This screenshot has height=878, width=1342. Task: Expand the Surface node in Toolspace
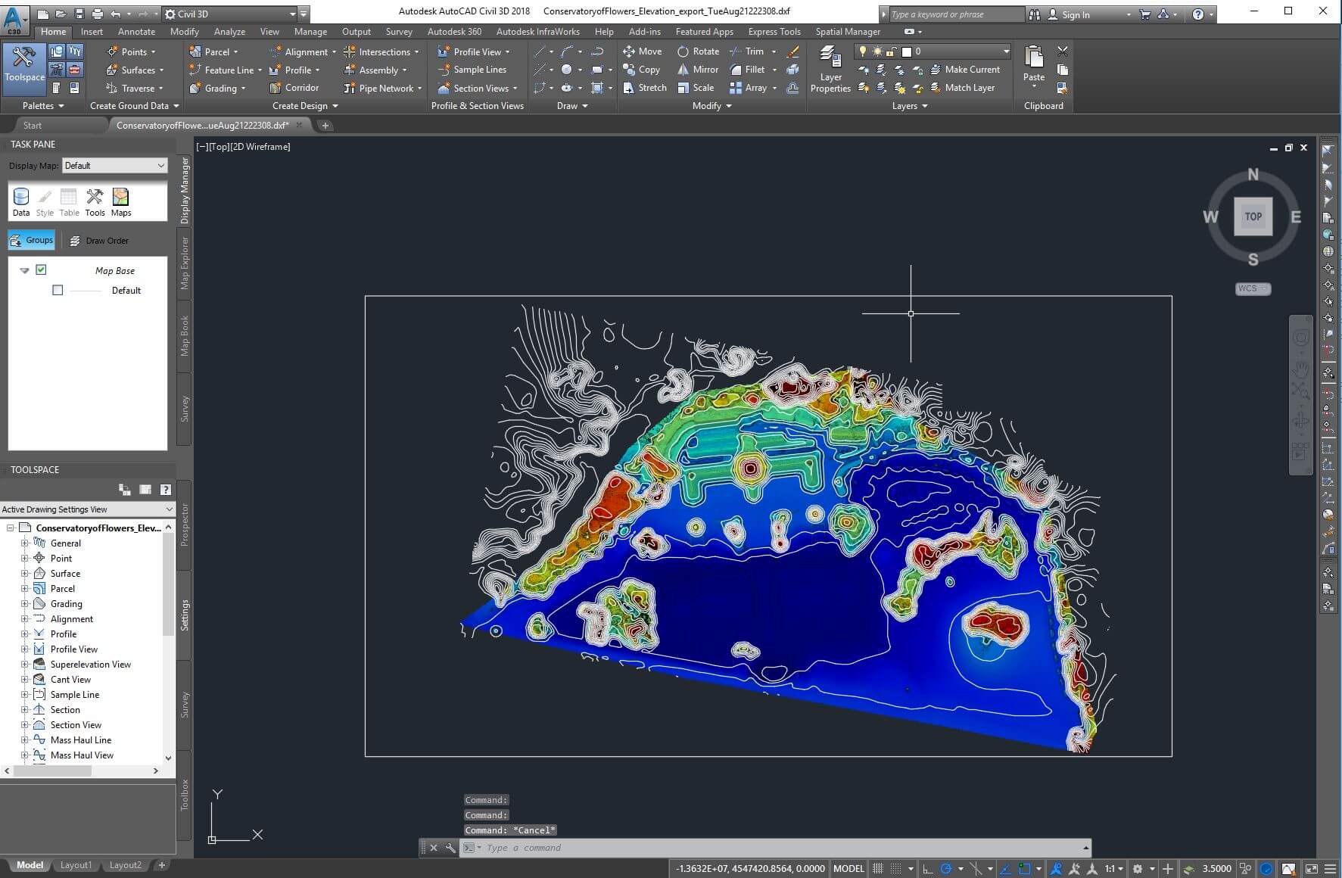click(x=23, y=573)
